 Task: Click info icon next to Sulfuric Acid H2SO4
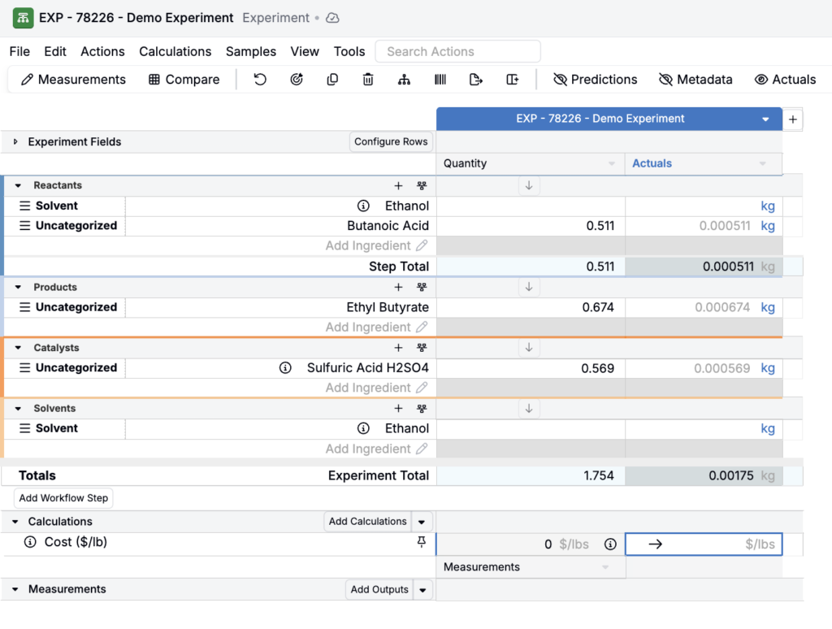(285, 368)
